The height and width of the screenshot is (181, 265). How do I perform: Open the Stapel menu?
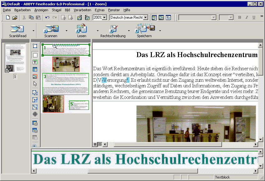[56, 10]
